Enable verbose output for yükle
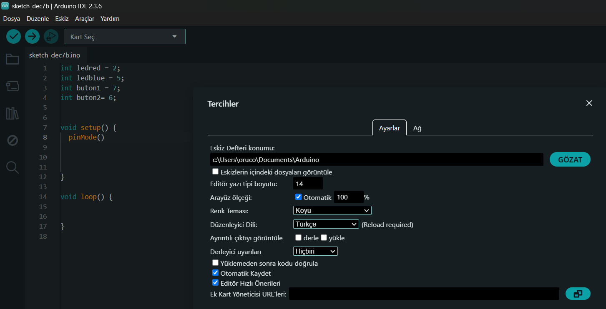The height and width of the screenshot is (309, 606). (x=324, y=238)
